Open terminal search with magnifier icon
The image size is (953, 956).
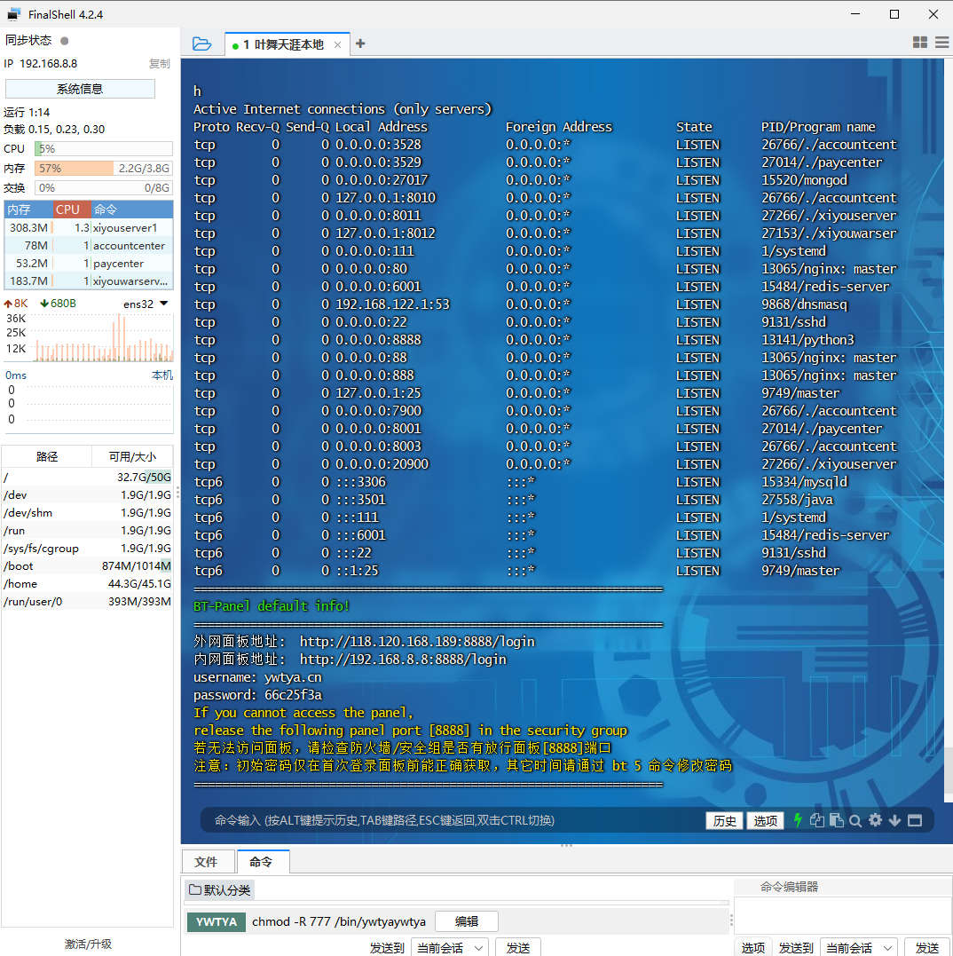point(855,821)
